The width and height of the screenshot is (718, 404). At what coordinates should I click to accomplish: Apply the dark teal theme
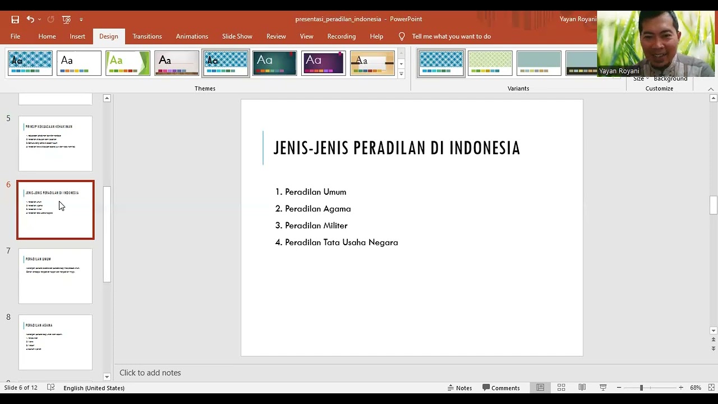point(274,63)
